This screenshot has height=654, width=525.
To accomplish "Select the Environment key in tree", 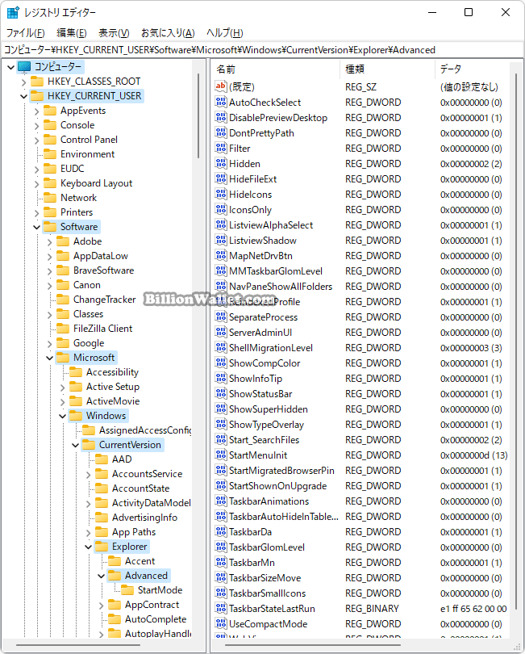I will click(87, 154).
